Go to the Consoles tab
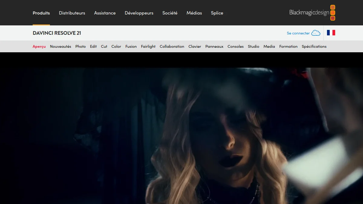 click(236, 47)
